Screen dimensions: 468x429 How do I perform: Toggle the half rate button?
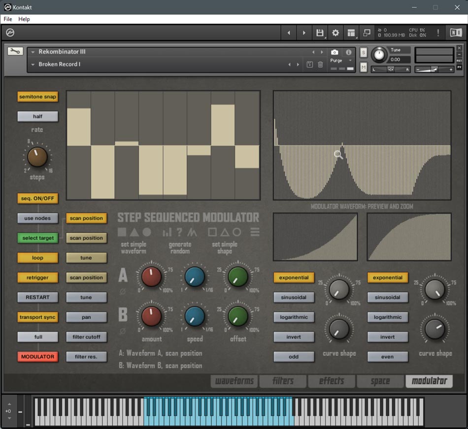pyautogui.click(x=37, y=116)
